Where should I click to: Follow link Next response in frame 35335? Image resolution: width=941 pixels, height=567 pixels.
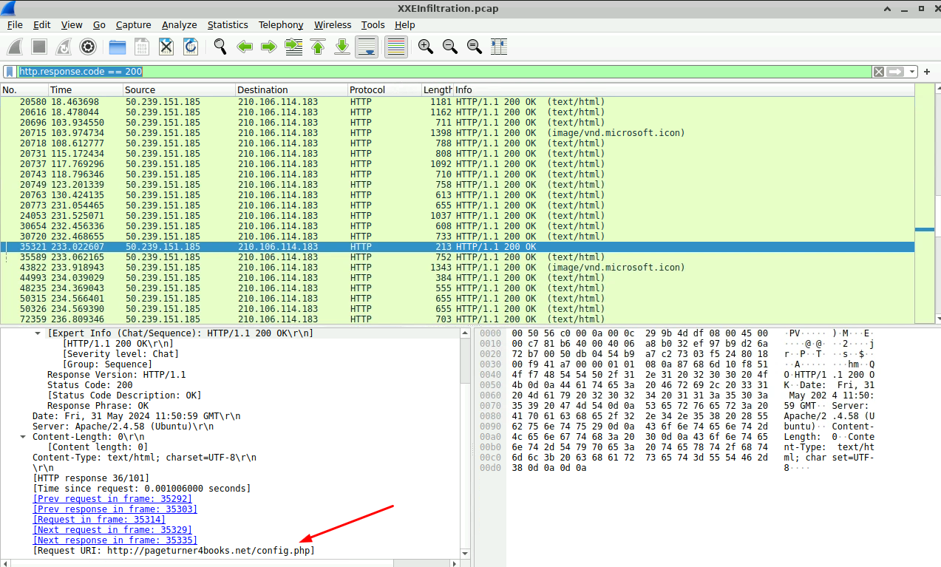point(115,540)
